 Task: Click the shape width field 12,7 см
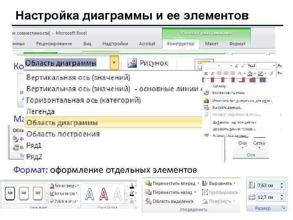point(268,197)
